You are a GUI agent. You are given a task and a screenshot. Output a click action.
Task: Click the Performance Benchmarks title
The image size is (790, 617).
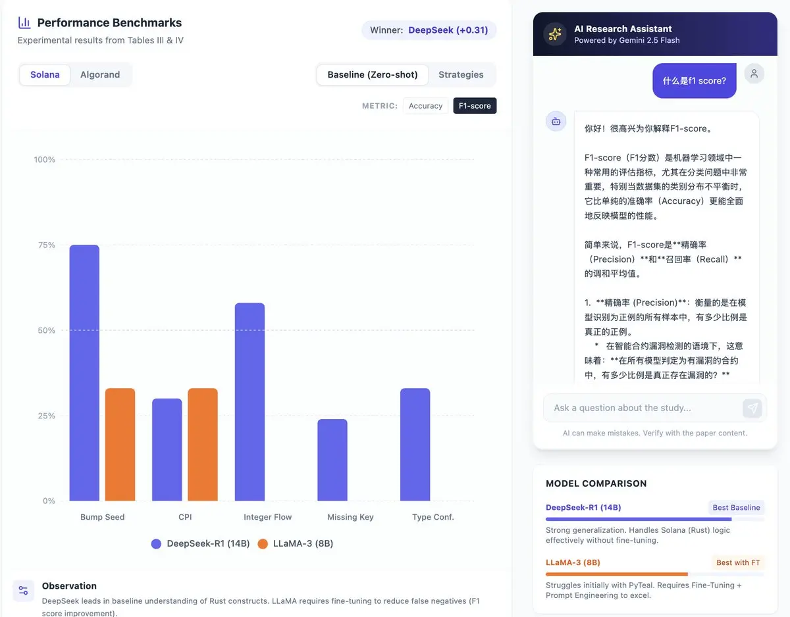(x=109, y=22)
